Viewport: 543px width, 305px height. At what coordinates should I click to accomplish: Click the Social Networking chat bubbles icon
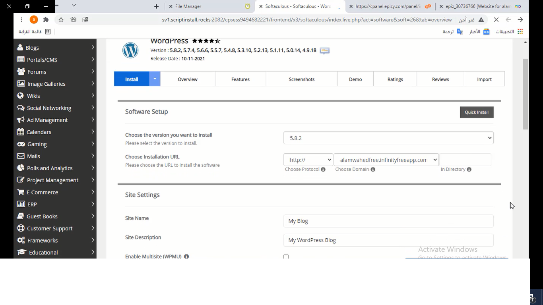pyautogui.click(x=21, y=108)
